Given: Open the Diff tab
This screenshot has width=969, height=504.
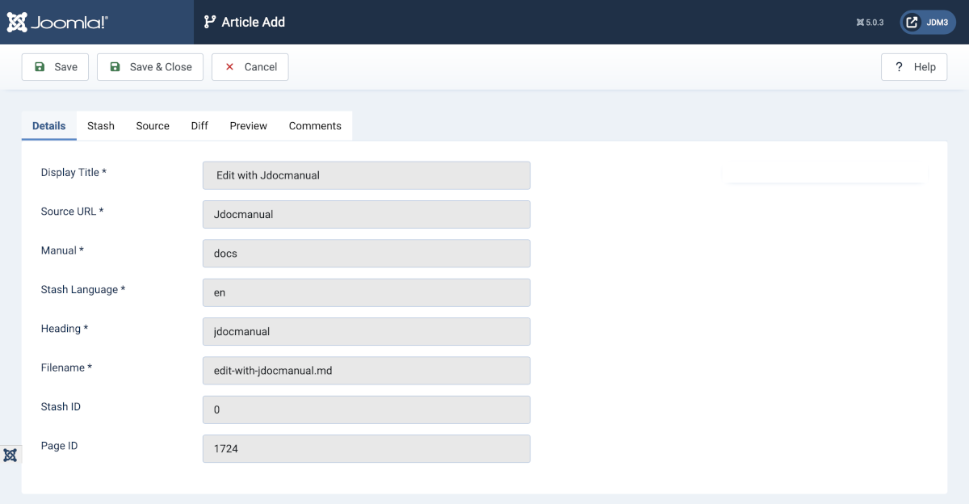Looking at the screenshot, I should point(199,126).
